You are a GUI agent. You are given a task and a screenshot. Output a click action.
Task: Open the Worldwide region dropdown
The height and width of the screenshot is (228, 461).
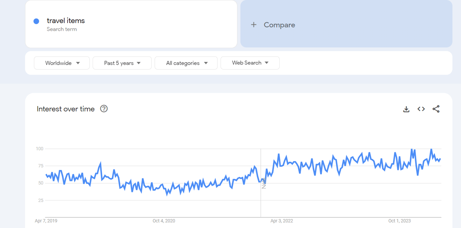[x=62, y=63]
